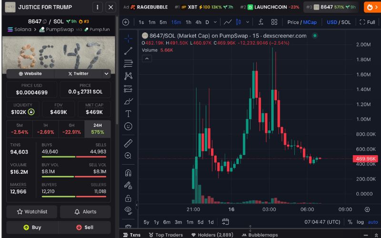Switch chart to MCap mode
This screenshot has width=381, height=238.
pos(310,22)
